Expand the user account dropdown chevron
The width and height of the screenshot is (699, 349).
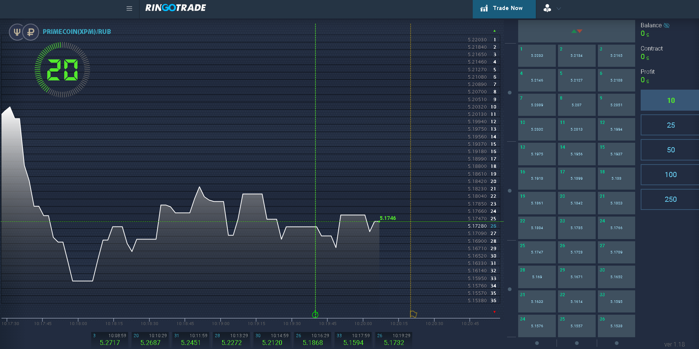click(559, 8)
